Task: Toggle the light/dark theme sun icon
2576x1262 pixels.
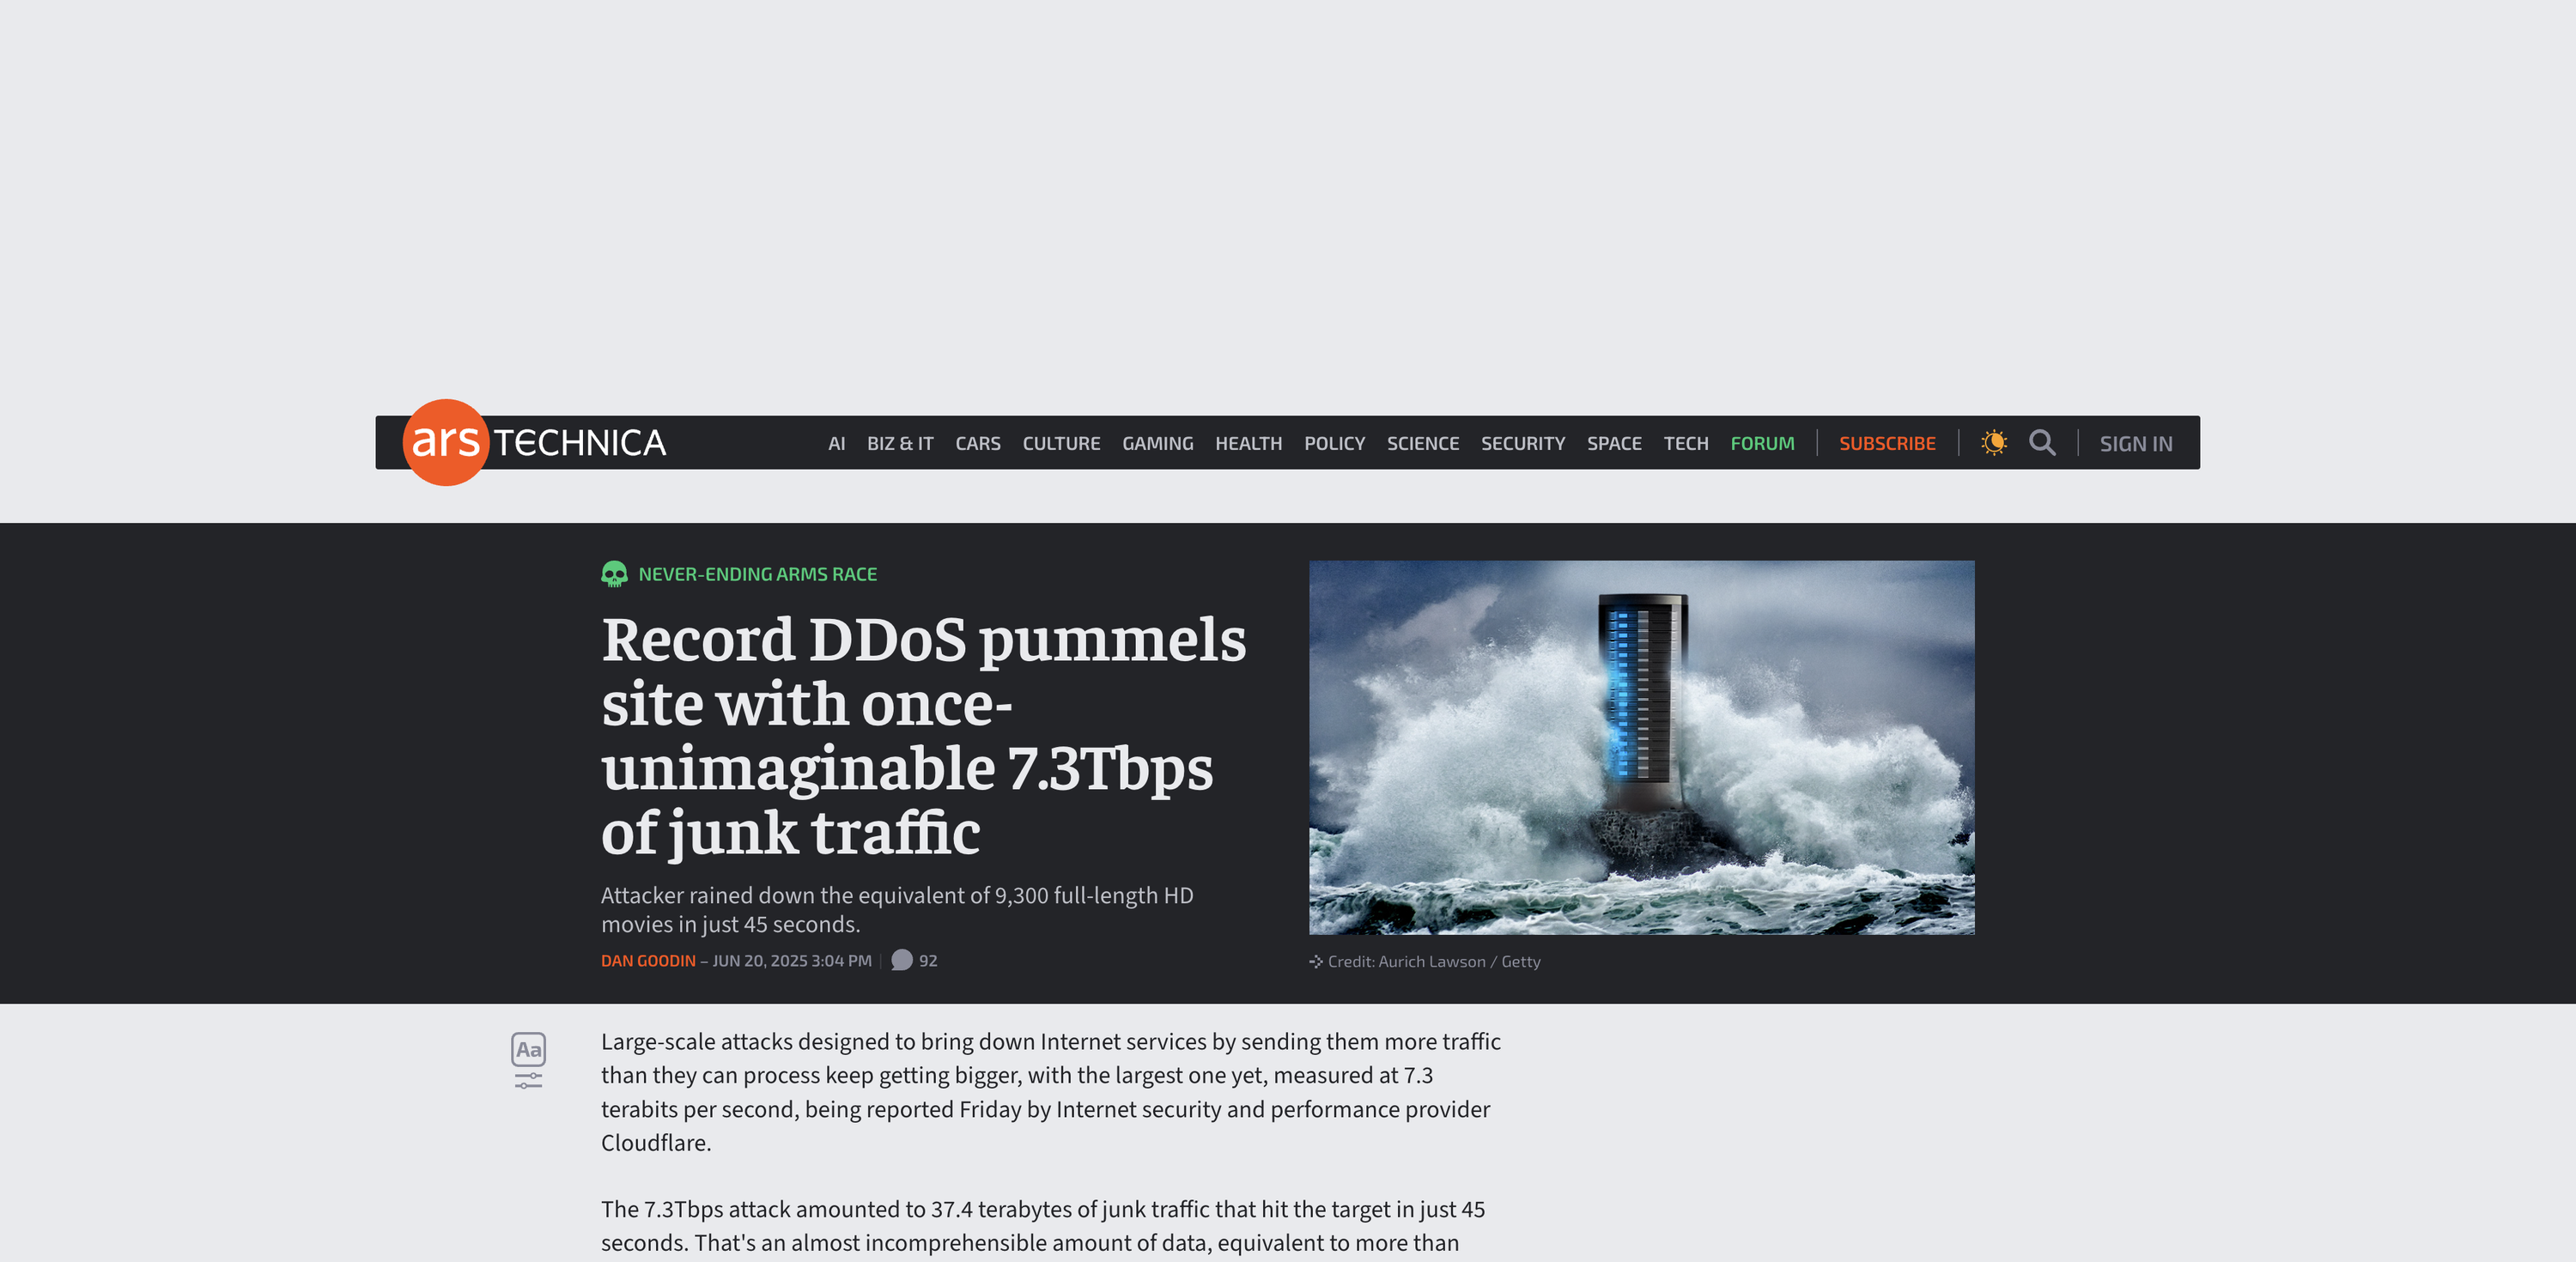Action: click(1993, 442)
